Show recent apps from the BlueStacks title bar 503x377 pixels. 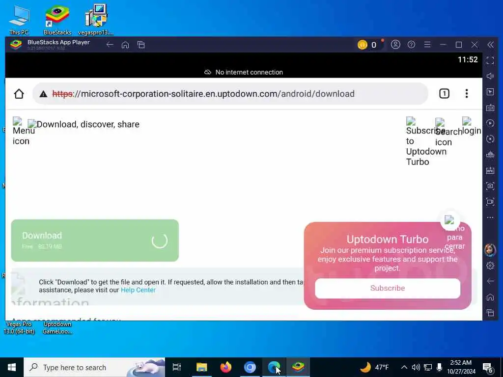[x=141, y=45]
